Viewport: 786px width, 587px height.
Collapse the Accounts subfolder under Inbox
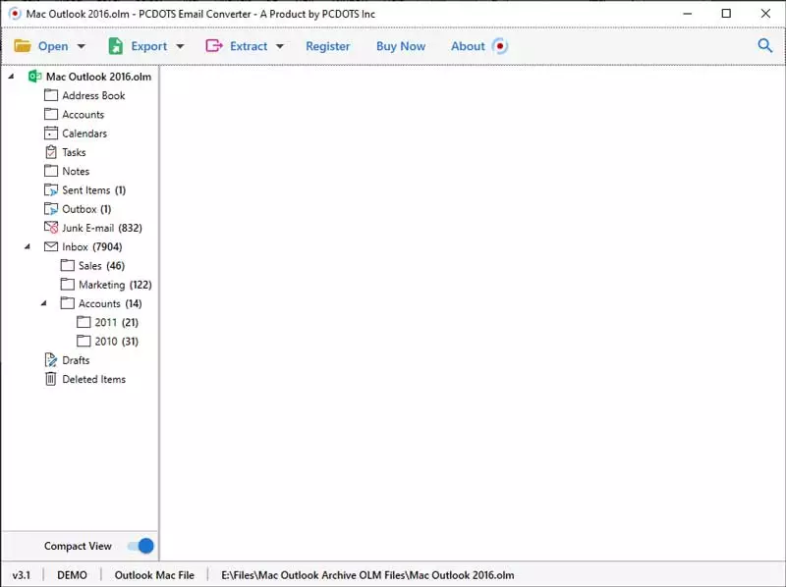tap(44, 304)
